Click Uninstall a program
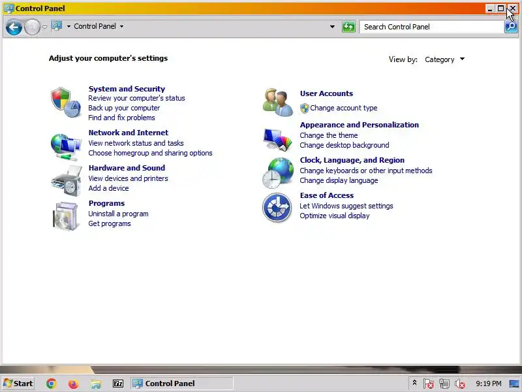The width and height of the screenshot is (522, 392). pos(118,214)
